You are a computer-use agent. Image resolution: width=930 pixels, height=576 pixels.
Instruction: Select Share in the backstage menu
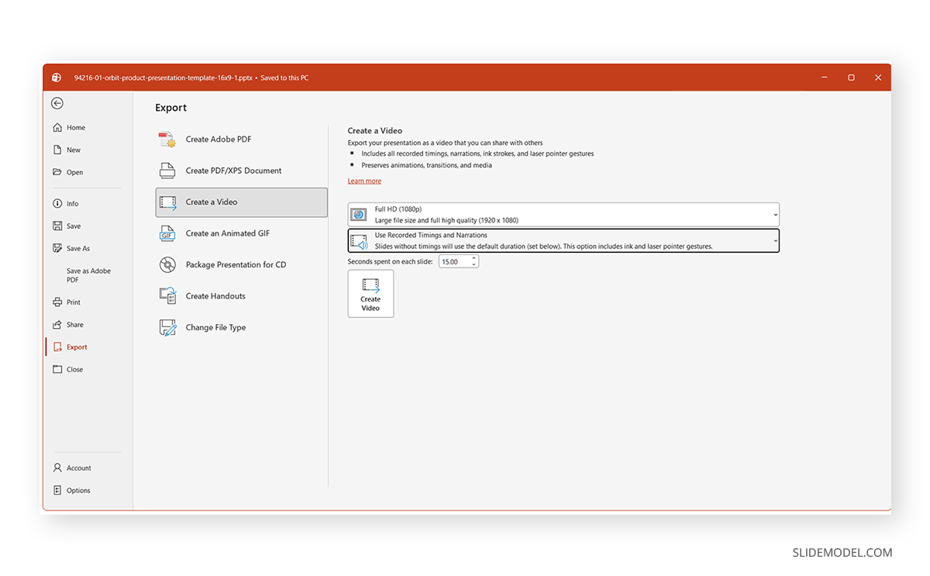click(x=74, y=324)
